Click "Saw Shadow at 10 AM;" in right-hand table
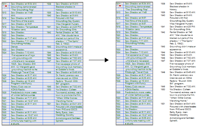The width and height of the screenshot is (205, 128). [x=137, y=81]
